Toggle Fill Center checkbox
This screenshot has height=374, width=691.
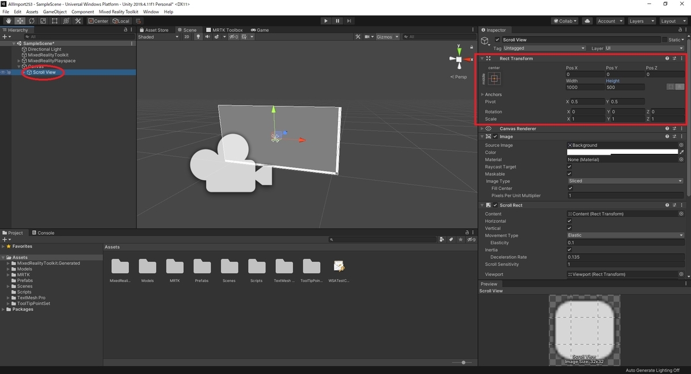click(x=570, y=188)
